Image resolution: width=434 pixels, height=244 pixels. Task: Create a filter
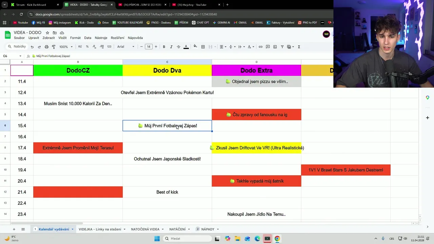point(282,47)
